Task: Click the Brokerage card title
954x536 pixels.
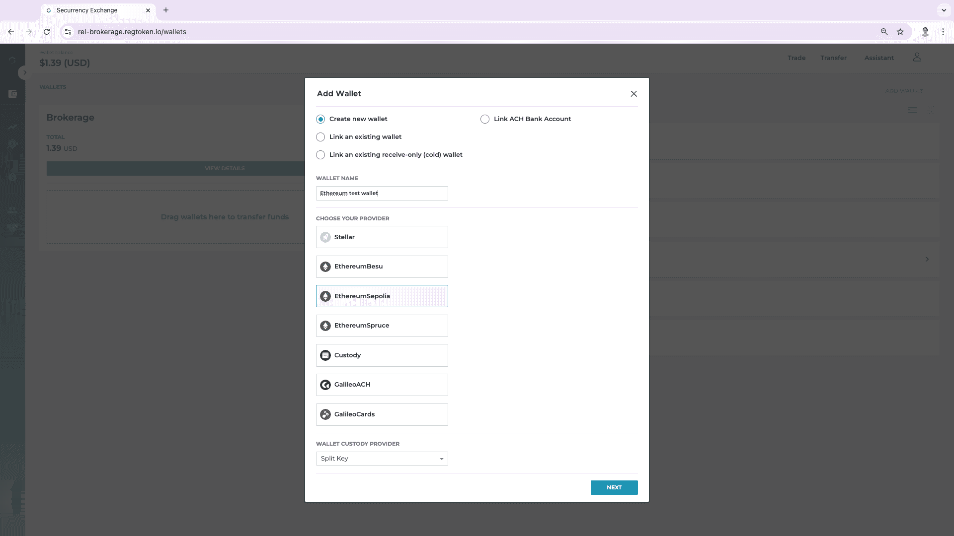Action: (x=70, y=118)
